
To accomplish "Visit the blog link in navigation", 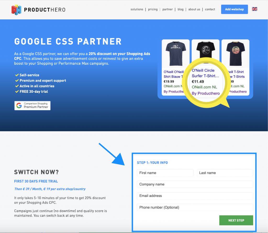I will click(x=181, y=9).
